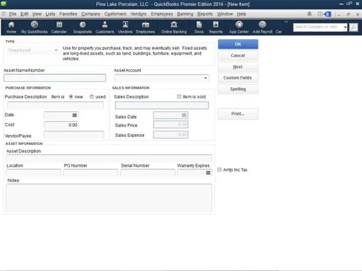Click the Sales Price field
Image resolution: width=362 pixels, height=271 pixels.
point(170,125)
